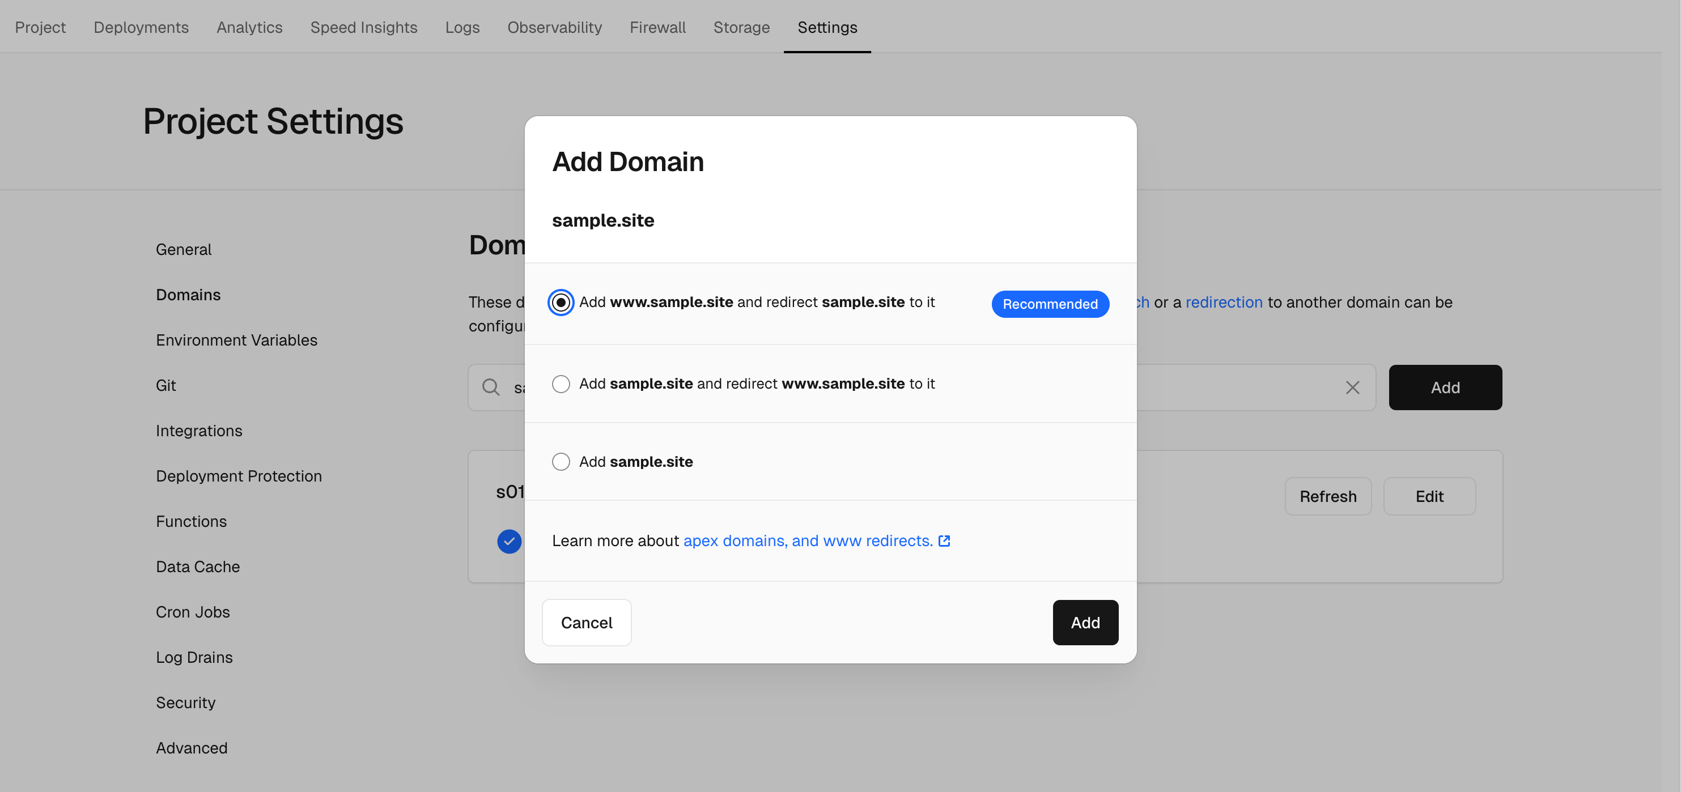Select 'Add www.sample.site and redirect' radio option

[561, 303]
